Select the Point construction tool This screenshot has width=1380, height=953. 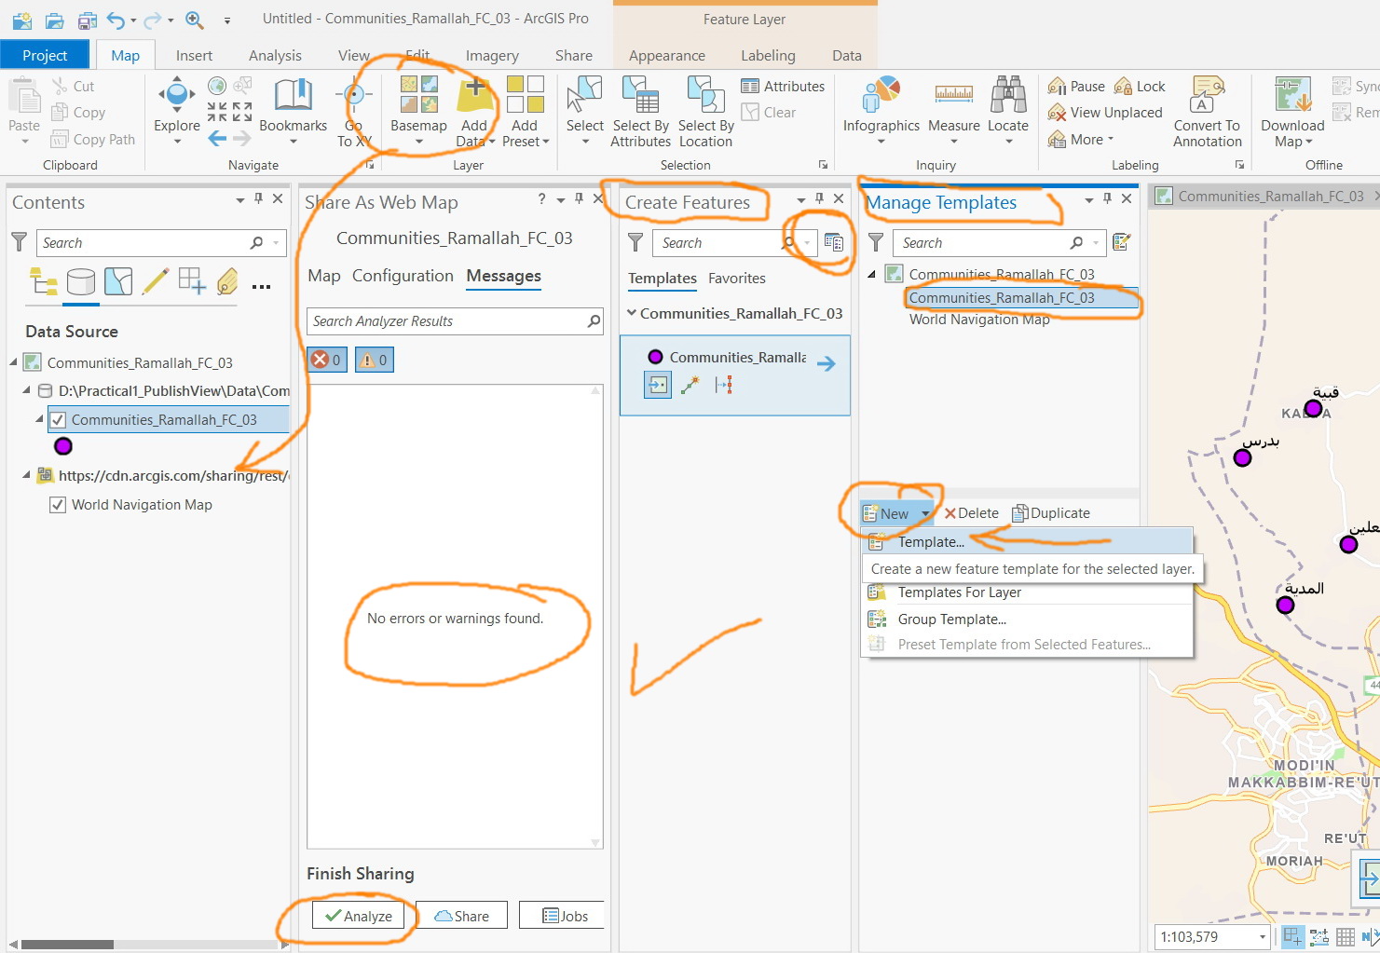(658, 385)
